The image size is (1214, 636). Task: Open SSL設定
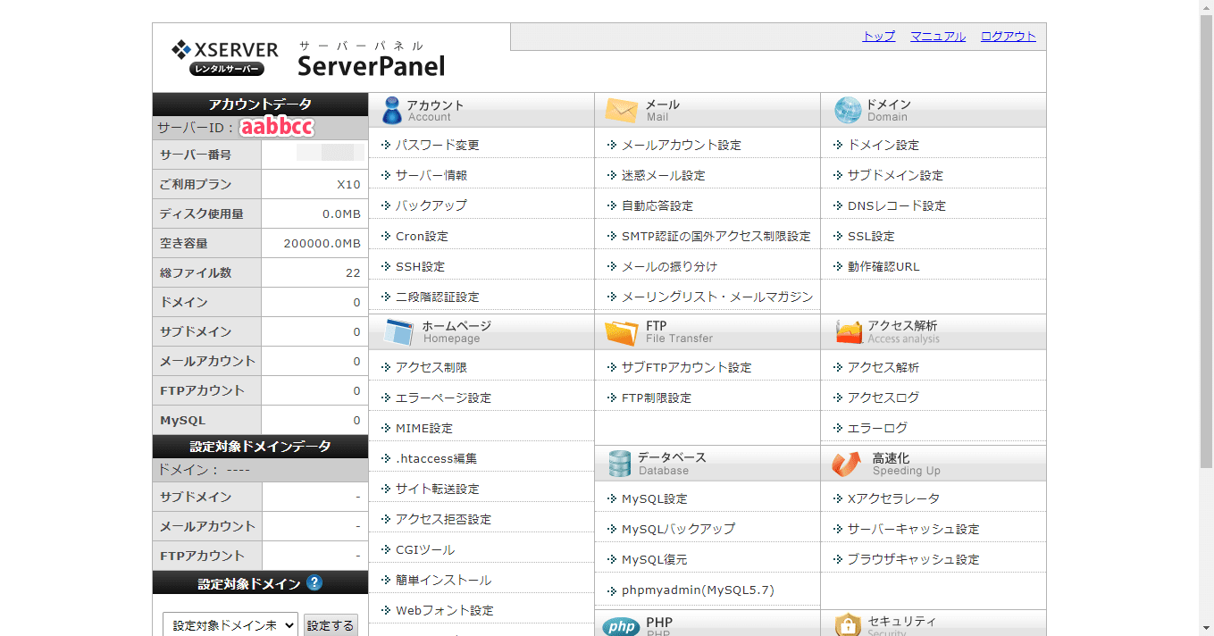click(871, 236)
